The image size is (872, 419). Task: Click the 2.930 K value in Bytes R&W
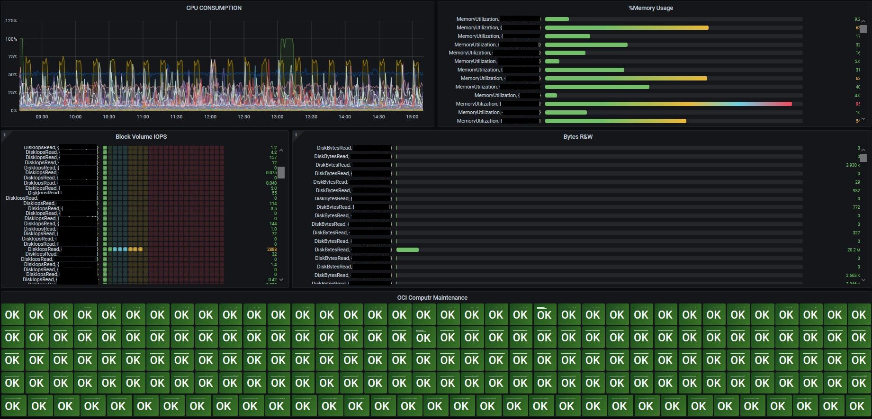[852, 165]
